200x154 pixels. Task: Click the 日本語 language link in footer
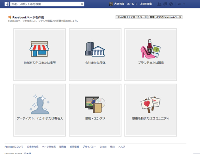pyautogui.click(x=28, y=153)
